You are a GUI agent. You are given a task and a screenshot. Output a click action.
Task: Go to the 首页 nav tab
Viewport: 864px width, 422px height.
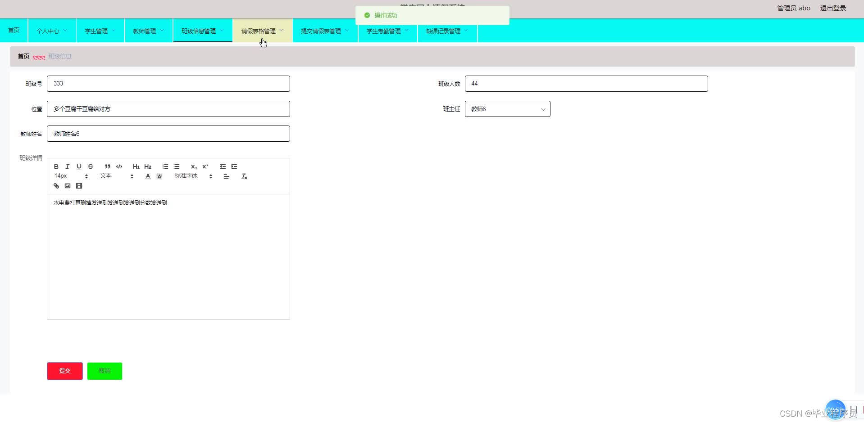point(14,30)
